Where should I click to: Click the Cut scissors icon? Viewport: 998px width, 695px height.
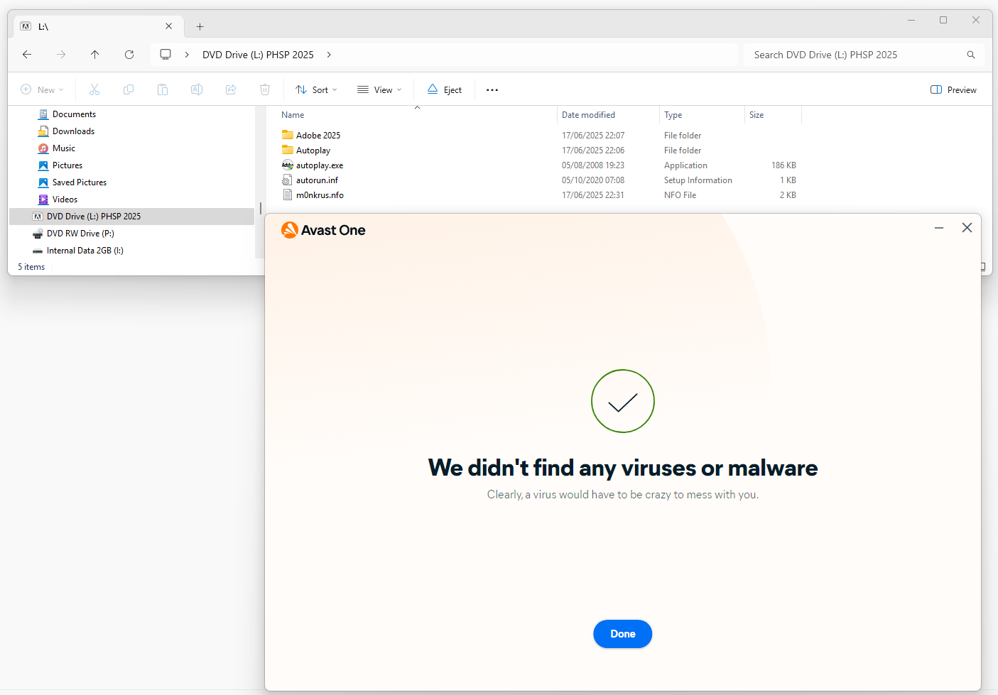point(94,89)
